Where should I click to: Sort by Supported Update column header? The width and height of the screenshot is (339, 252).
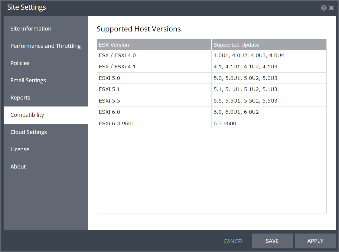click(x=269, y=44)
